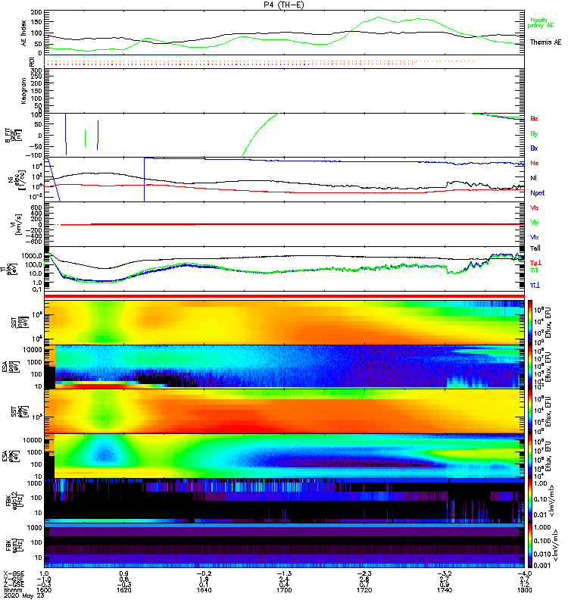Click the FBK scm1 [Hz] axis label
This screenshot has width=568, height=606.
[x=13, y=545]
